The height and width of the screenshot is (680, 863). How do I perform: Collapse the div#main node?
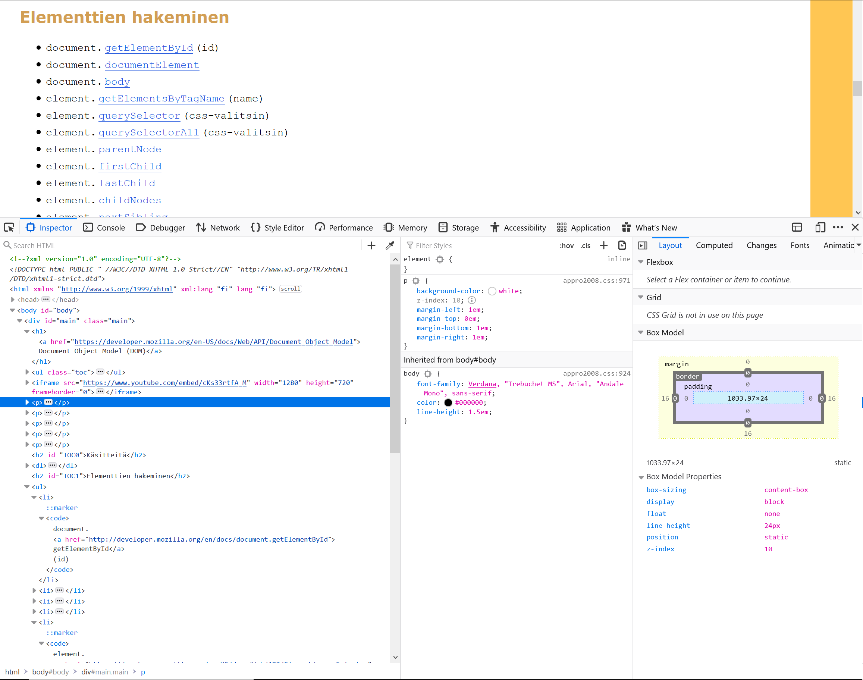coord(19,320)
